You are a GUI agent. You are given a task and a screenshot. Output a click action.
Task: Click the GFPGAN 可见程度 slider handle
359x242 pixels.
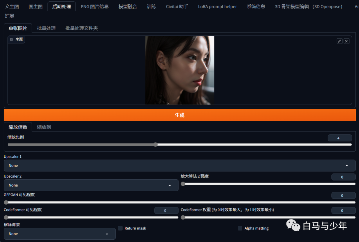tap(6, 202)
